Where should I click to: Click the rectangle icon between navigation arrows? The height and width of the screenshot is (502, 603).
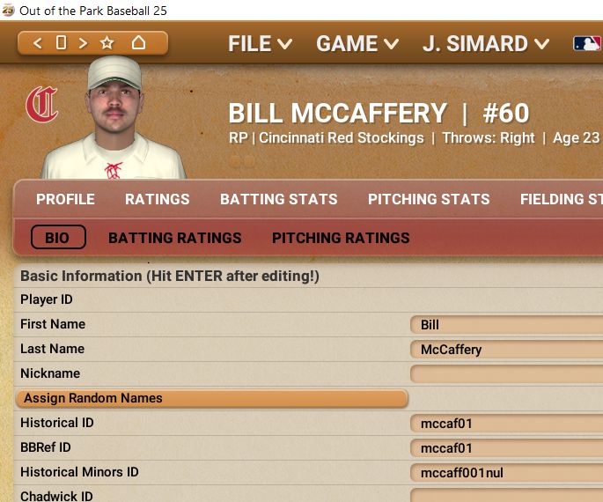[61, 43]
